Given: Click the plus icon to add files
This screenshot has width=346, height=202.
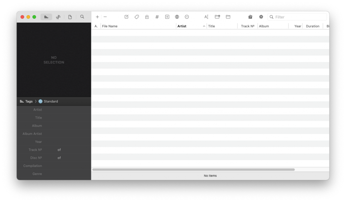Looking at the screenshot, I should [97, 17].
